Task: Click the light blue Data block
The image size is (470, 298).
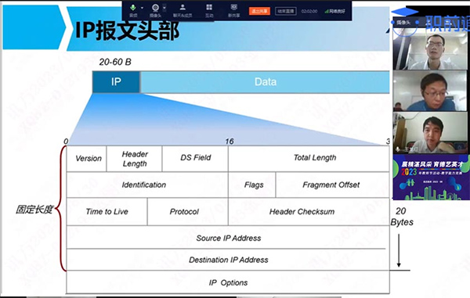Action: (265, 82)
